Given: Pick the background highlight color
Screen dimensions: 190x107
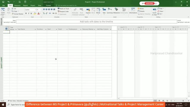Looking at the screenshot, I should [x=35, y=13].
